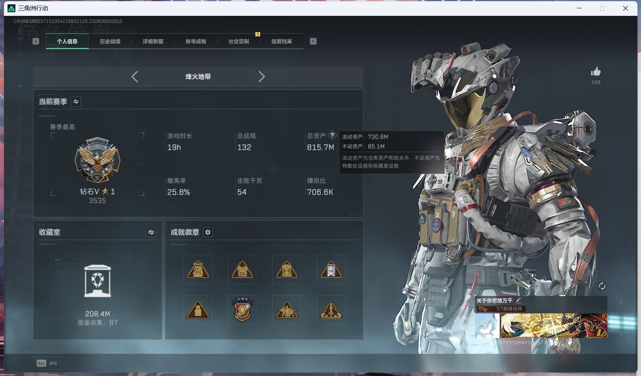Select the blue ribbon shield badge
This screenshot has height=376, width=641.
[242, 309]
